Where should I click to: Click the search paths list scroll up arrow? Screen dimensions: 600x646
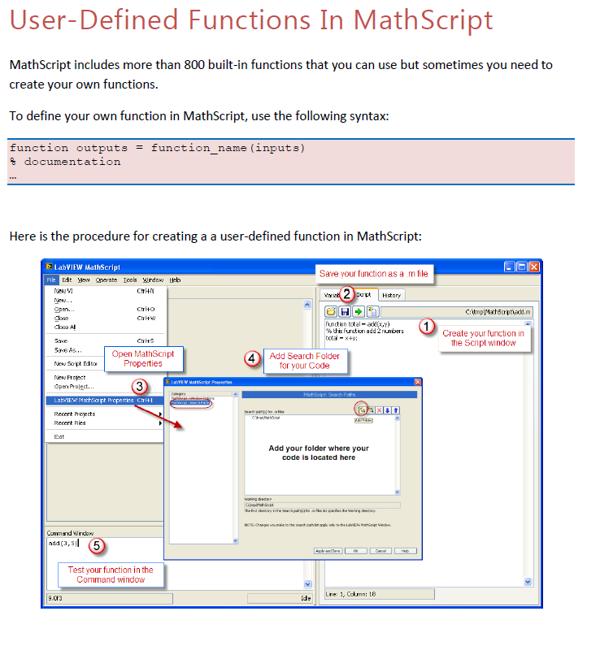coord(398,418)
